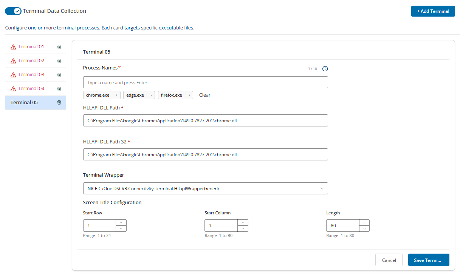Remove the edge.exe process chip
Viewport: 460px width, 274px height.
pos(151,95)
